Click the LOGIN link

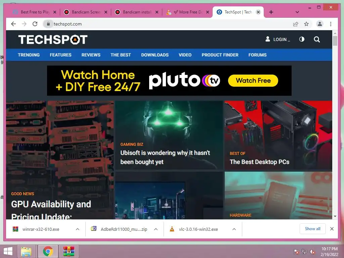point(282,40)
